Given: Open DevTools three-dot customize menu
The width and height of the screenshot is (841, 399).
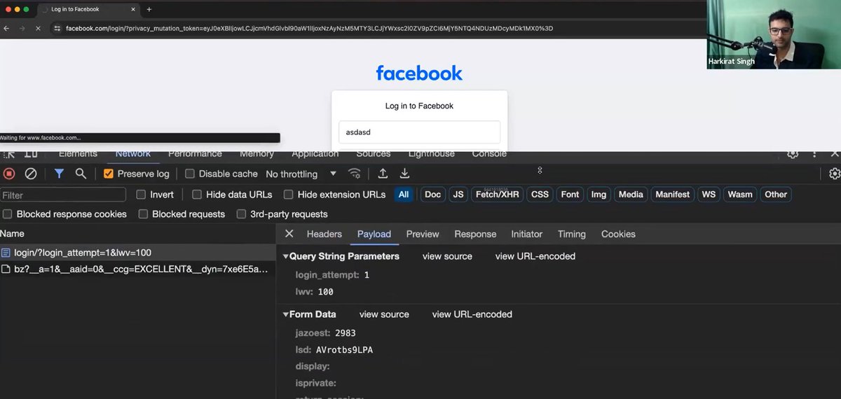Looking at the screenshot, I should 813,154.
